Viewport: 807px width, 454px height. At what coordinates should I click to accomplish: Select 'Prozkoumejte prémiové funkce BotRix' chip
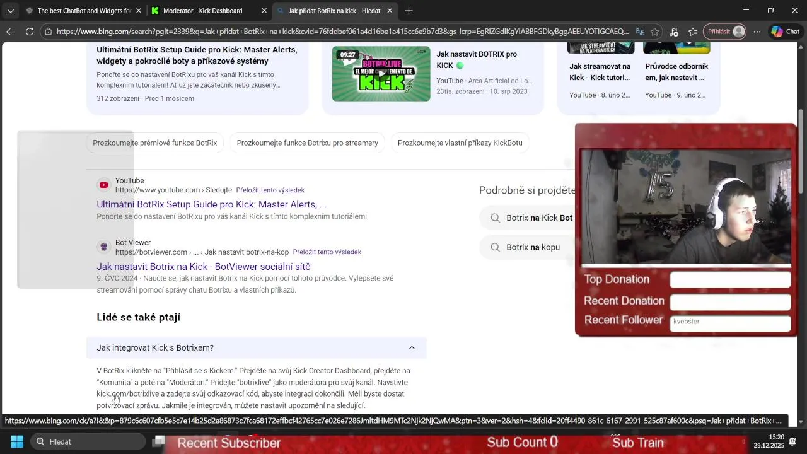pyautogui.click(x=154, y=143)
